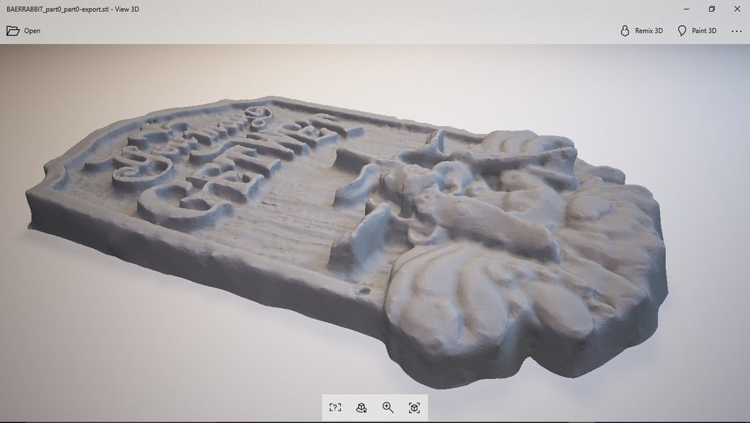
Task: Click the Open folder icon
Action: tap(12, 31)
